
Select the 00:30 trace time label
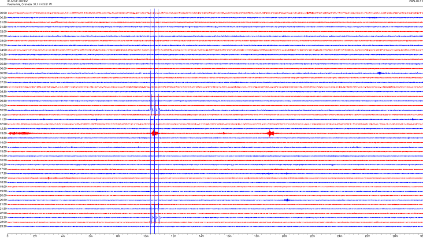pyautogui.click(x=3, y=18)
